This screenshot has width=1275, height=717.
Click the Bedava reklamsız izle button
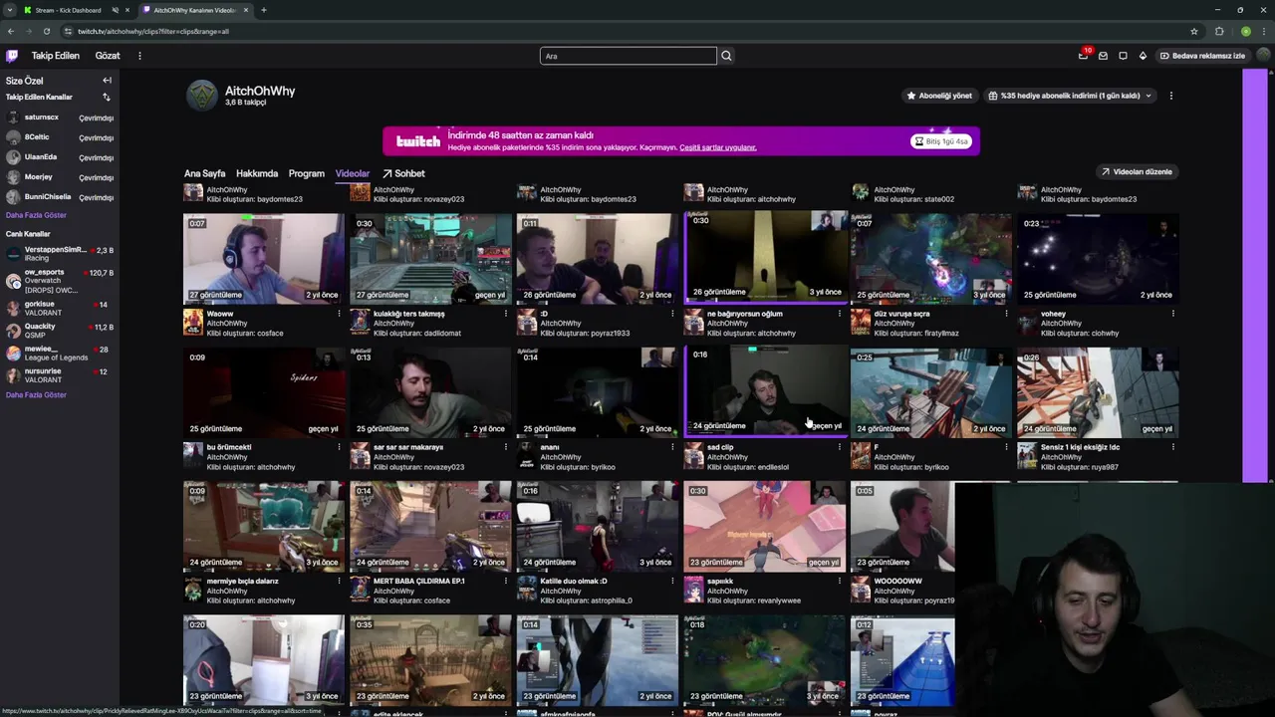coord(1202,56)
